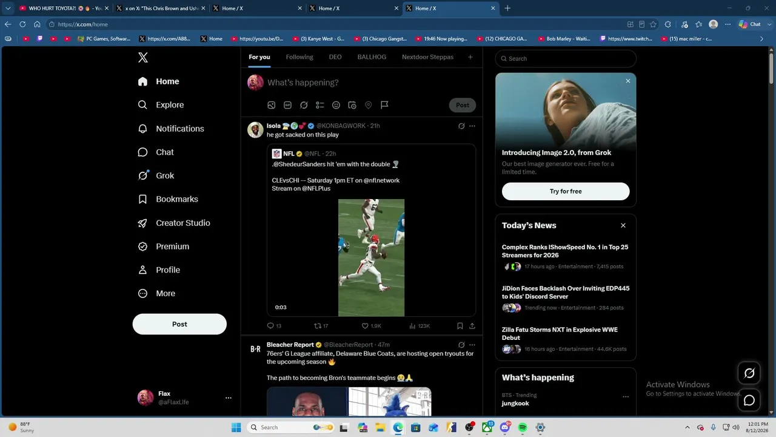Play the NFL video thumbnail
Viewport: 776px width, 437px height.
coord(371,257)
